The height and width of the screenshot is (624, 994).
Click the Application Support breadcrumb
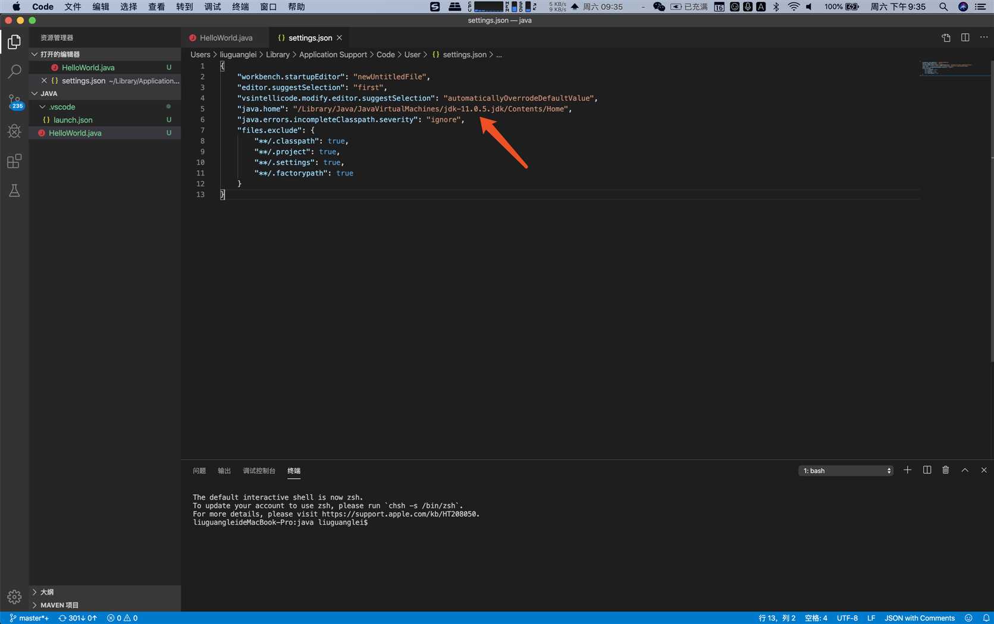click(x=333, y=54)
